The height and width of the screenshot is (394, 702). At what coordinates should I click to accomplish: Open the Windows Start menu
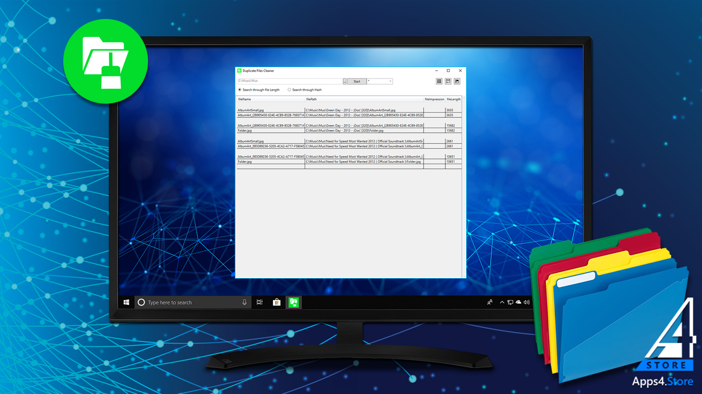point(126,302)
